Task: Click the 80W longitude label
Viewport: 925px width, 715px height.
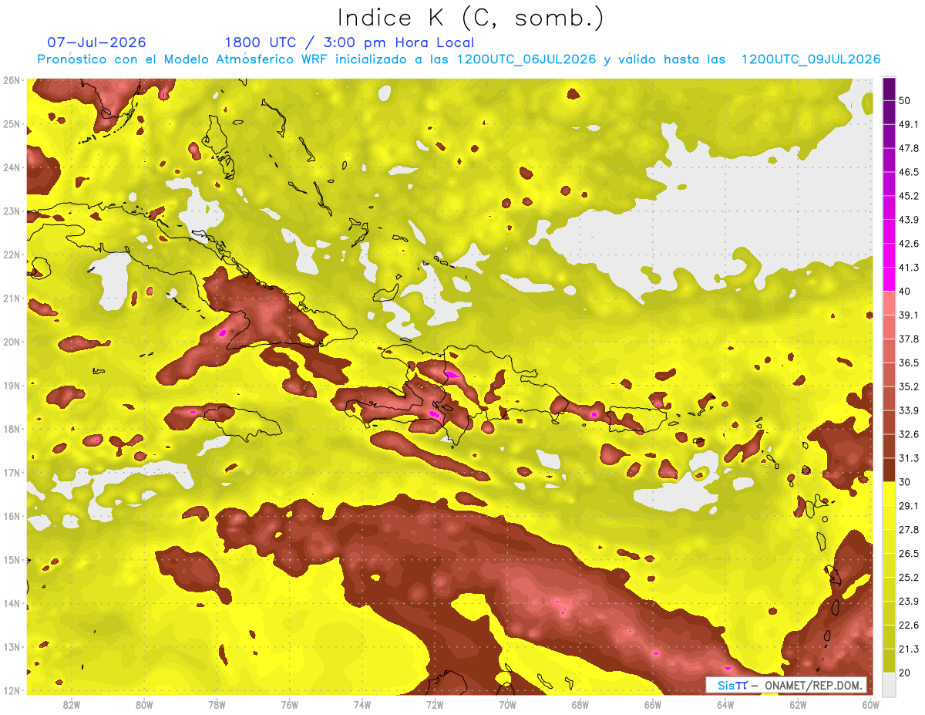Action: [144, 704]
